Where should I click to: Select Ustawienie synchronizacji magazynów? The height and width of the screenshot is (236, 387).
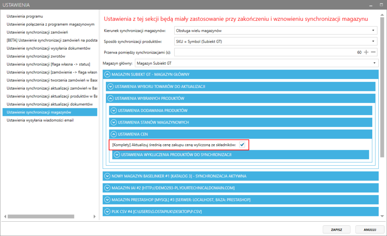point(50,112)
